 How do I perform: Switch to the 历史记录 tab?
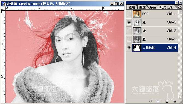(167, 7)
